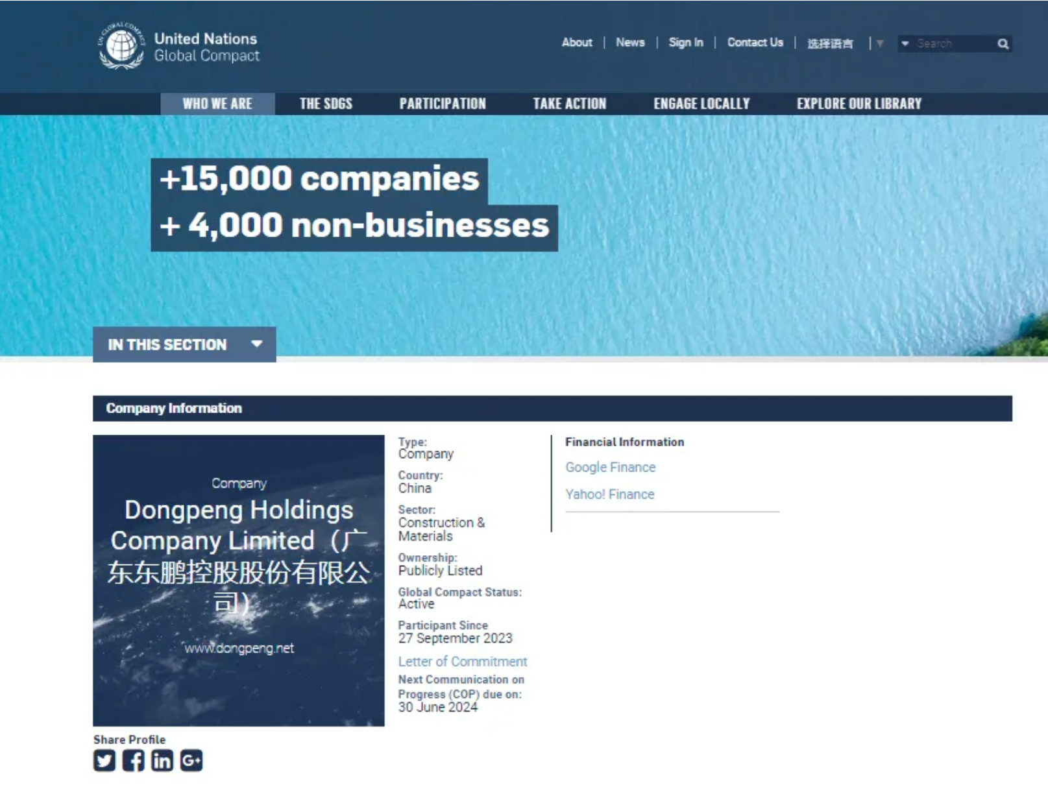Share profile on Facebook

(133, 760)
